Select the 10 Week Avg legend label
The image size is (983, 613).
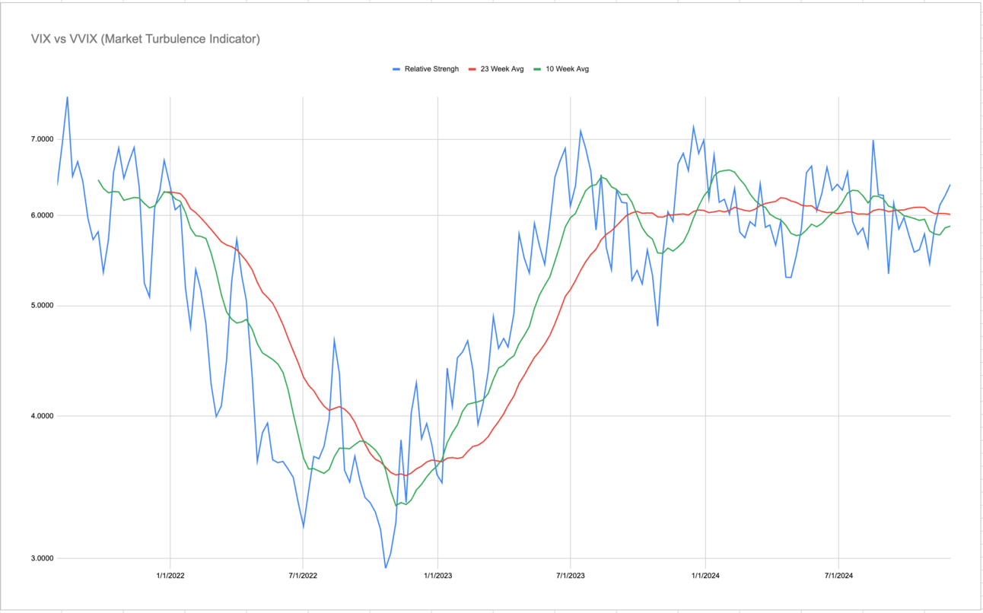coord(567,69)
